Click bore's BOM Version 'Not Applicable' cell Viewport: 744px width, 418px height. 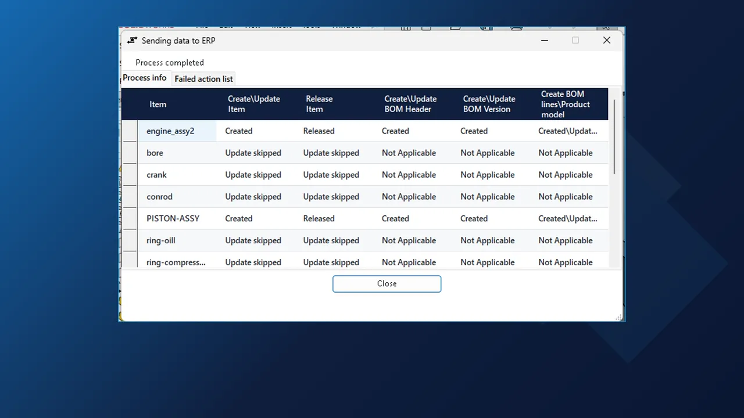[x=491, y=153]
